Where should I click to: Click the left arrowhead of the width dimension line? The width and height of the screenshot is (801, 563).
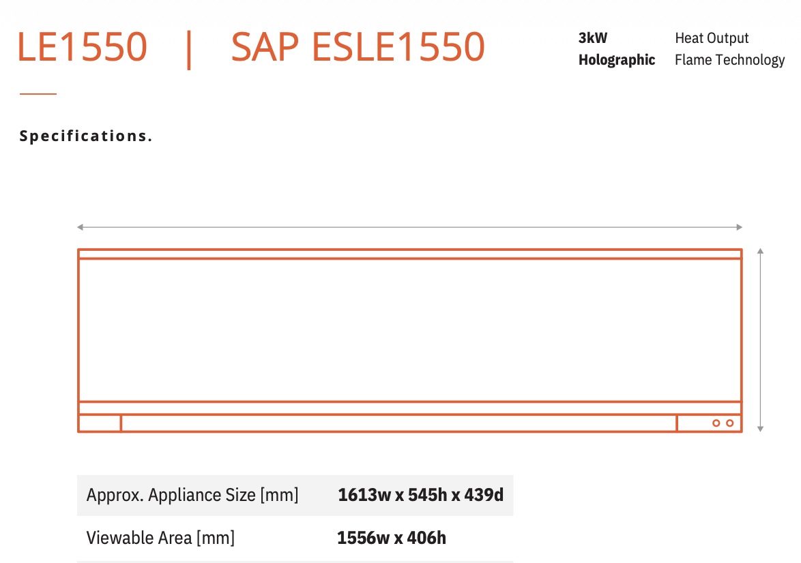pyautogui.click(x=80, y=227)
